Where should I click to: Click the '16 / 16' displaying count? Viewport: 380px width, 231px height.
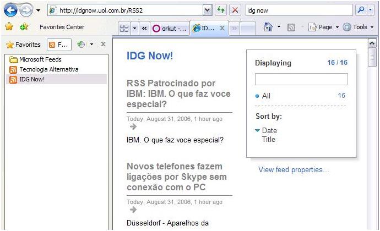pyautogui.click(x=338, y=63)
